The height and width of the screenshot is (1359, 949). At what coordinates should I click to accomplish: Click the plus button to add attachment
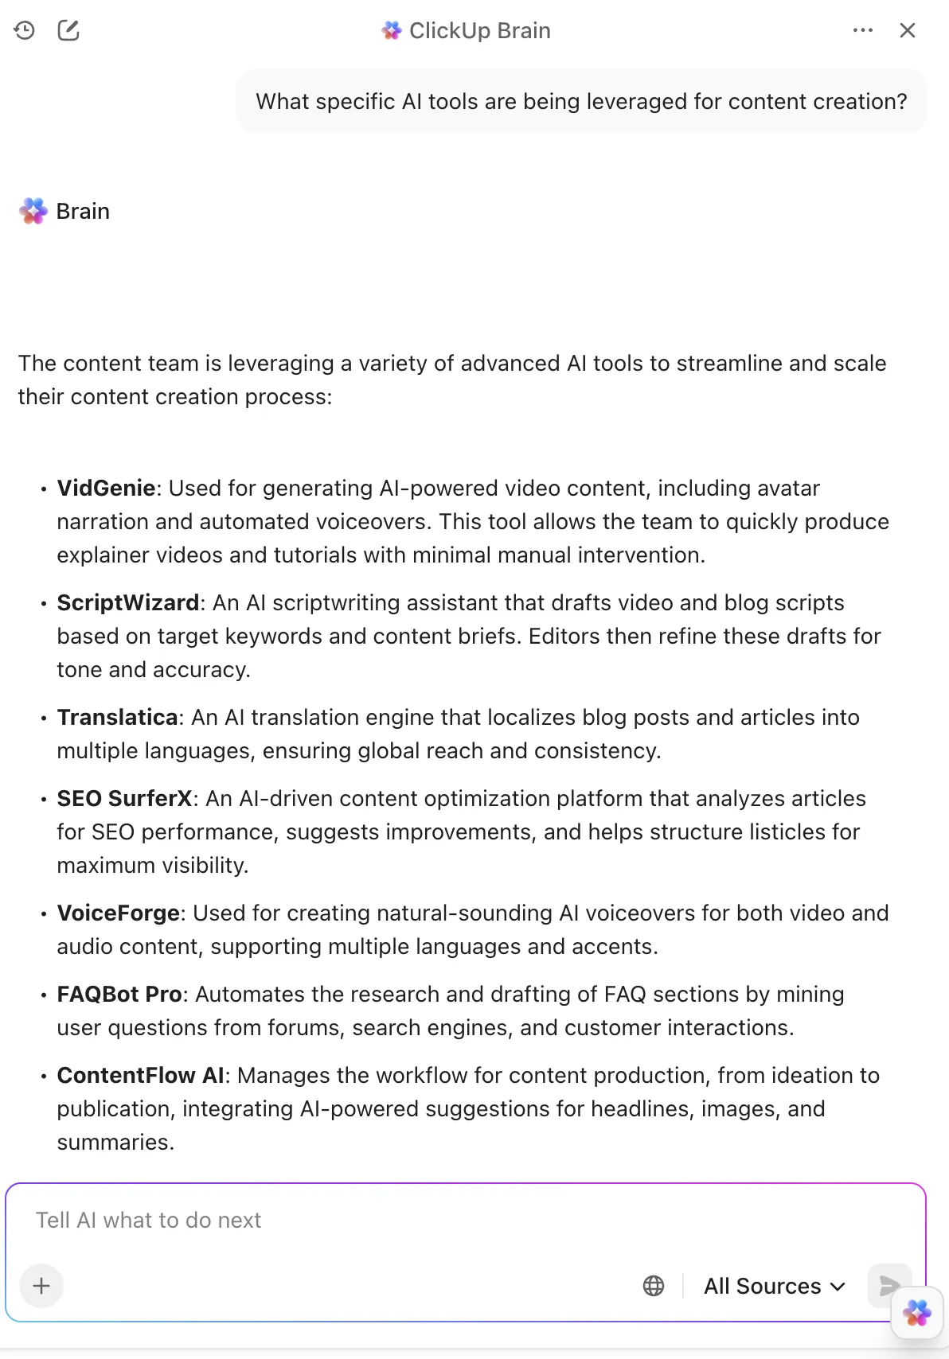tap(41, 1285)
